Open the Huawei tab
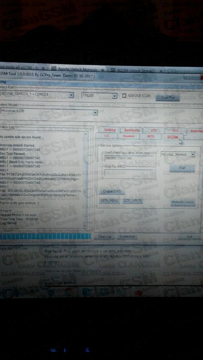 [129, 136]
